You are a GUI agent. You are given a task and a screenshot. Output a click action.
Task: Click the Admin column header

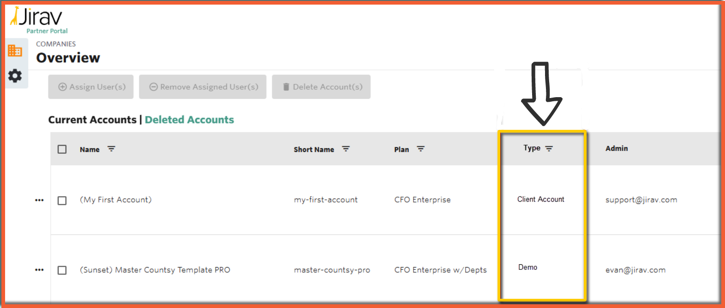pos(617,148)
